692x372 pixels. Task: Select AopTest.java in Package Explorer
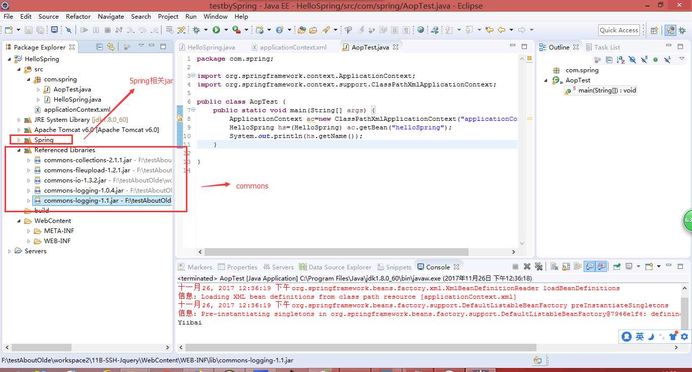tap(72, 89)
